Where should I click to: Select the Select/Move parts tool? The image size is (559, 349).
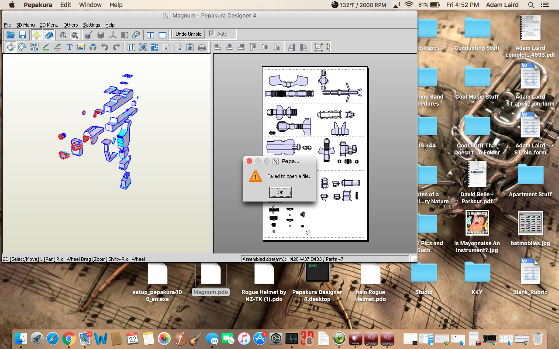(10, 47)
